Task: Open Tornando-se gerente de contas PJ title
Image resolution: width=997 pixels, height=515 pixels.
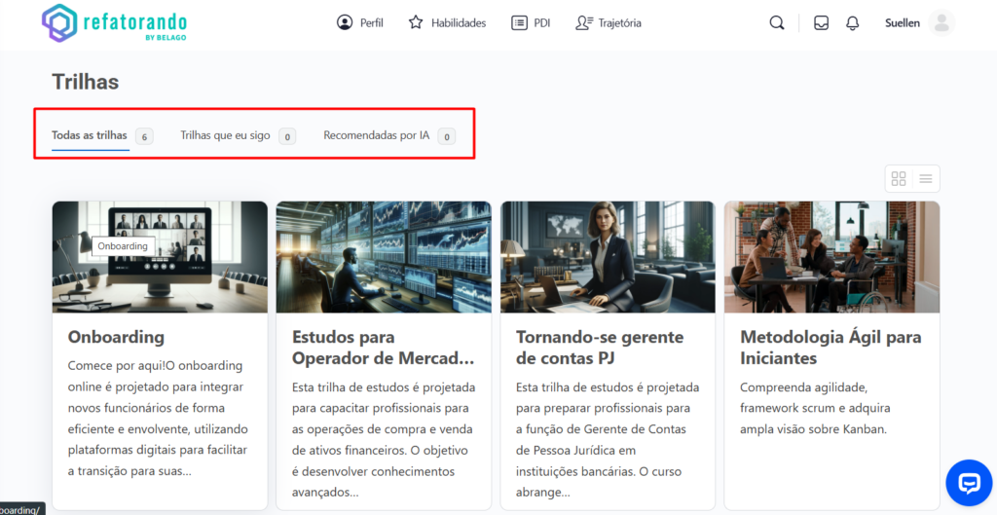Action: click(x=599, y=348)
